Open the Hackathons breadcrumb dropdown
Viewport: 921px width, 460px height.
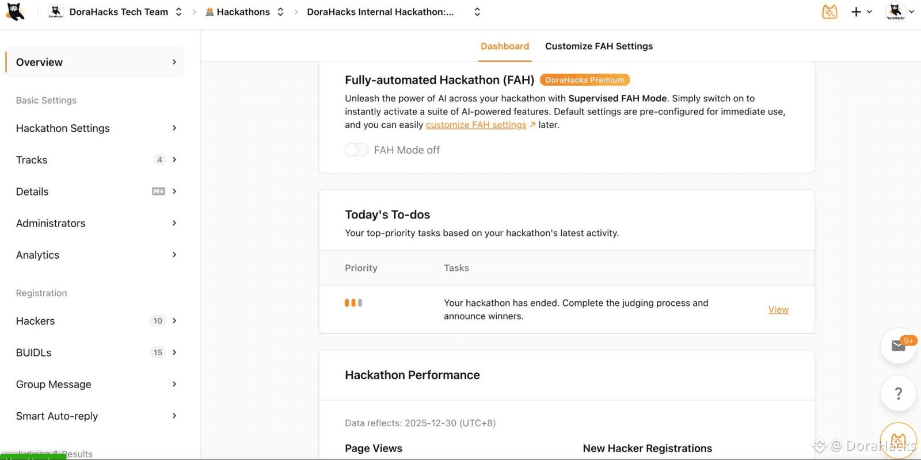coord(280,11)
